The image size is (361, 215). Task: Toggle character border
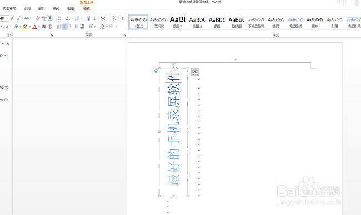50,18
